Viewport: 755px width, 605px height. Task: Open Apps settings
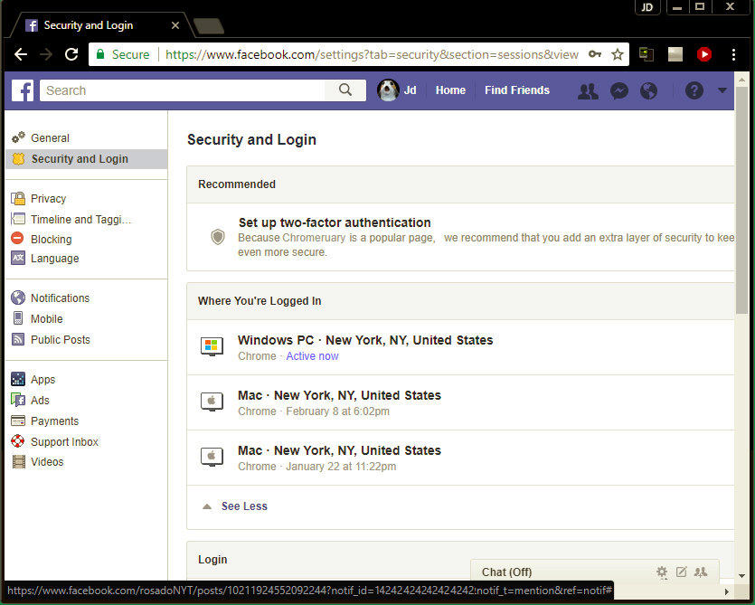pyautogui.click(x=42, y=379)
